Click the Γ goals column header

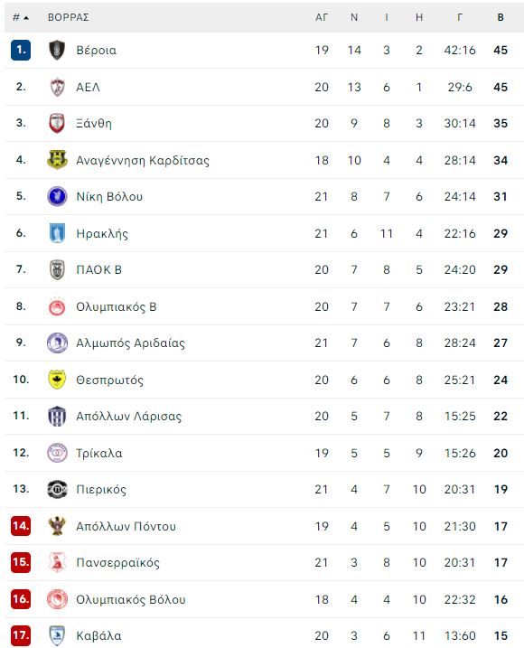click(x=460, y=17)
